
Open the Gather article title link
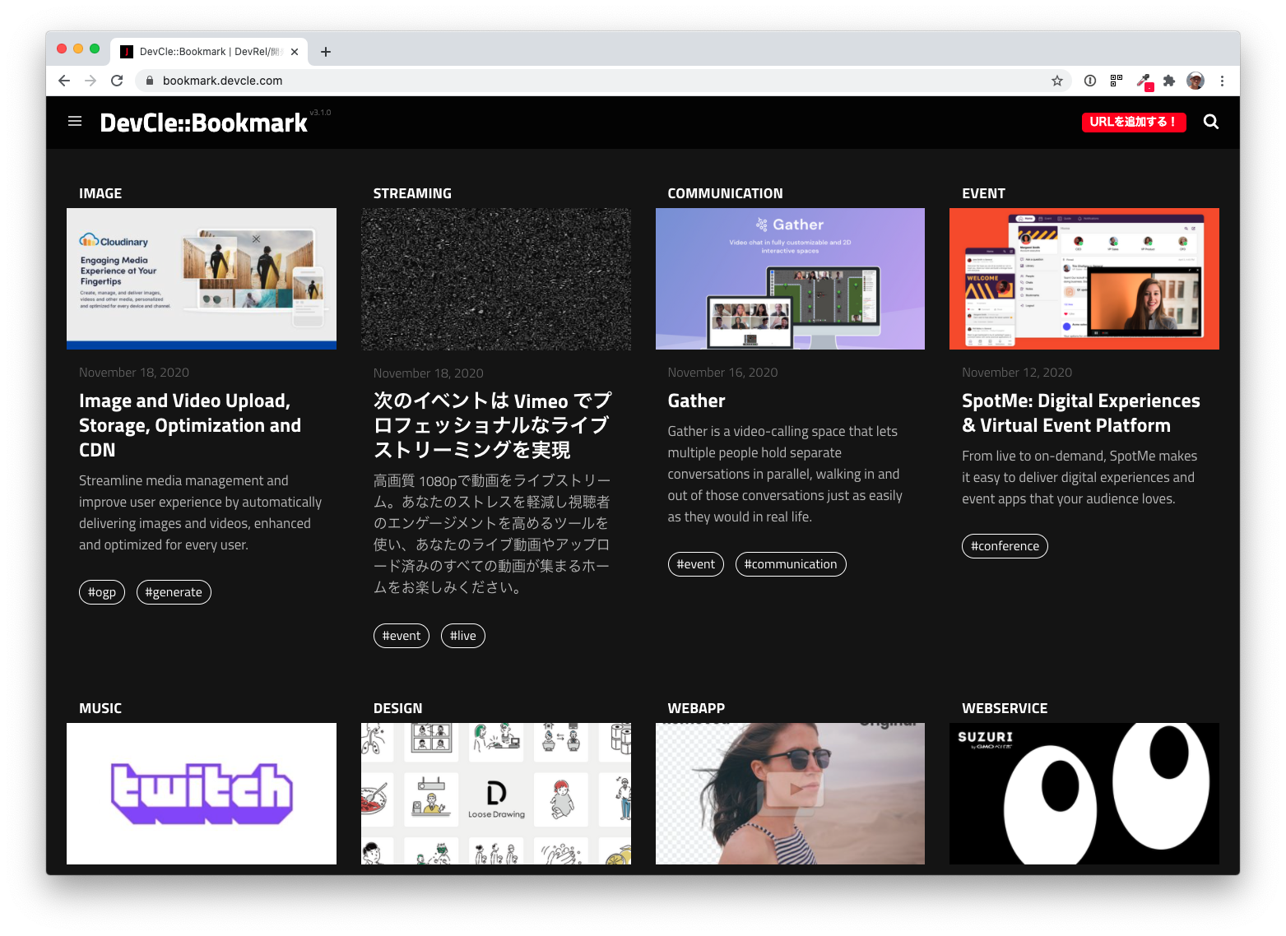696,401
